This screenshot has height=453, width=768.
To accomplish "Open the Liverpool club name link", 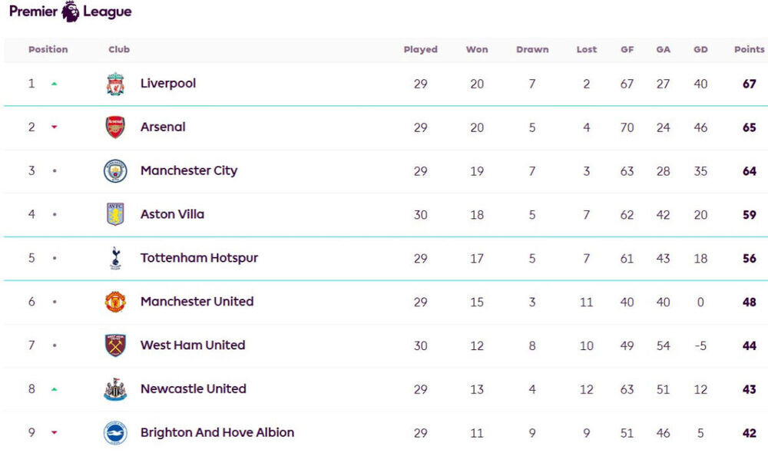I will click(168, 83).
